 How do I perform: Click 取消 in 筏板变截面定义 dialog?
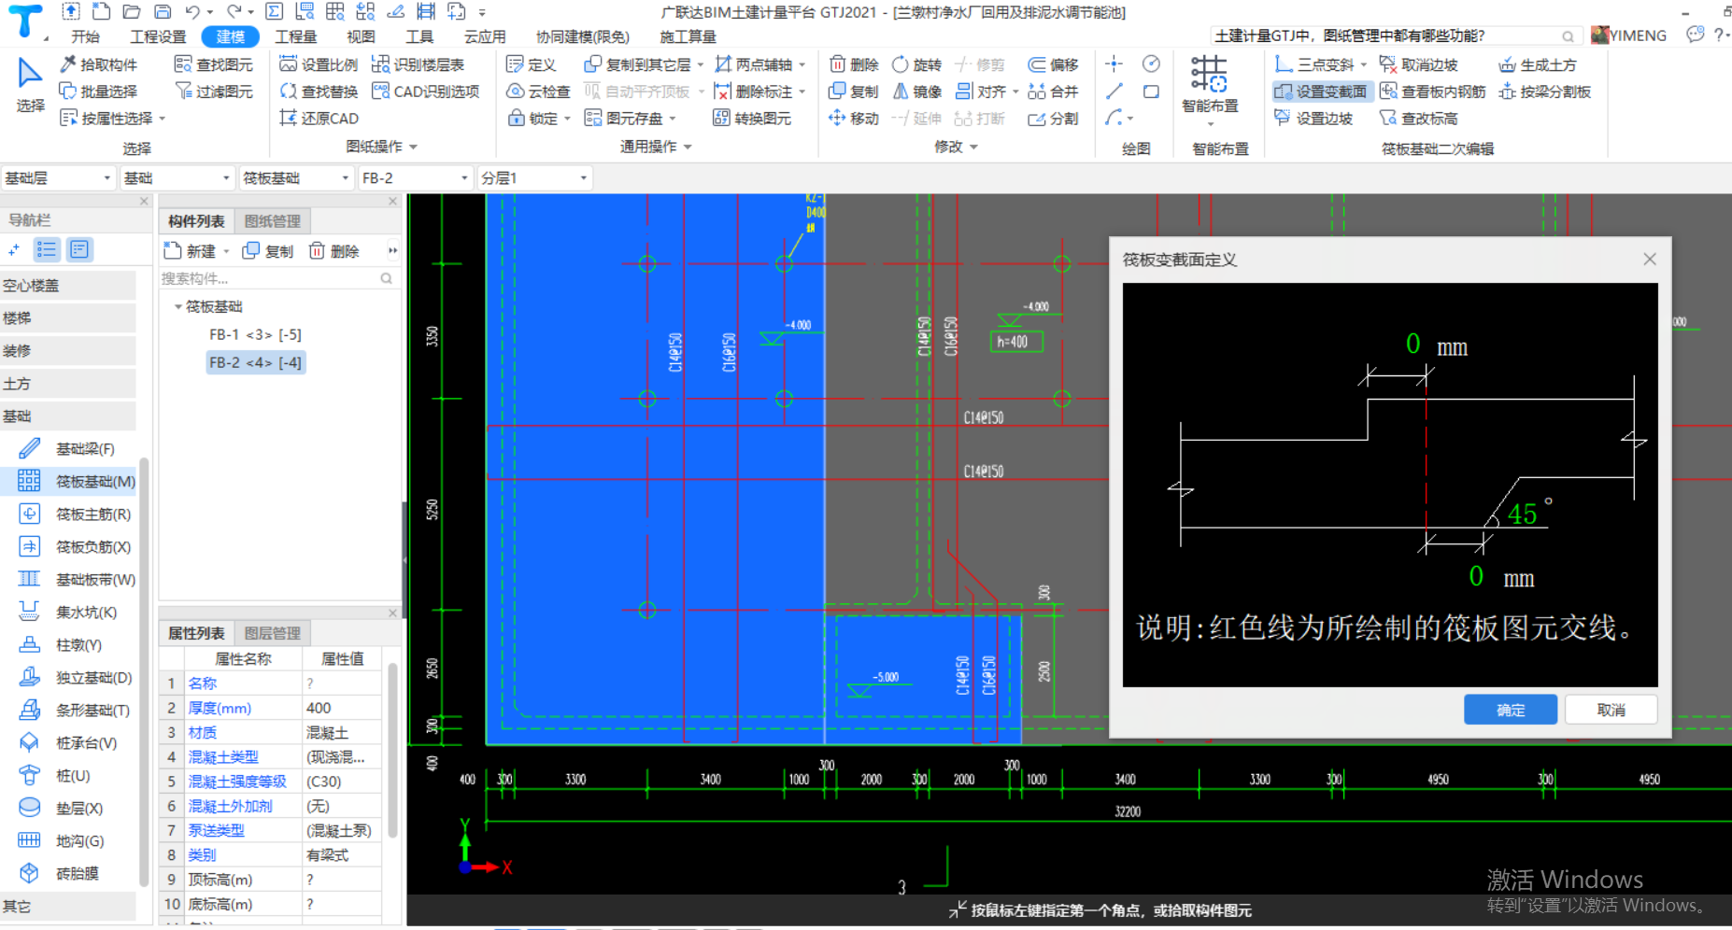point(1611,710)
